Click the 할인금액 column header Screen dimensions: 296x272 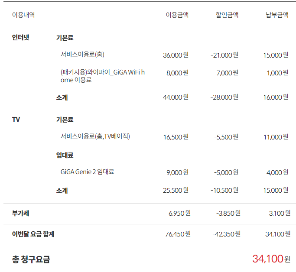[227, 15]
